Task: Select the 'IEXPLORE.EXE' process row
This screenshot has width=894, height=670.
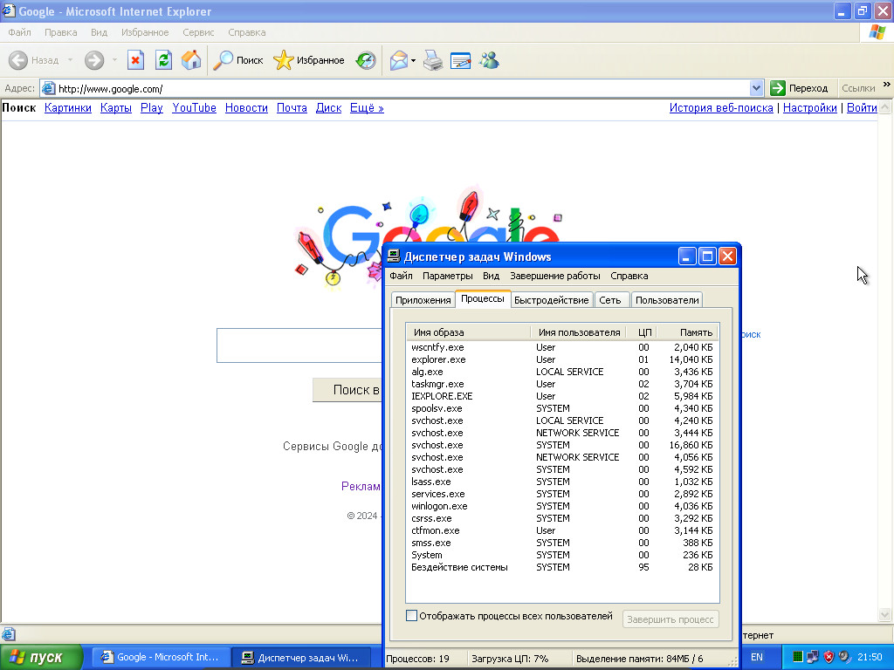Action: coord(562,396)
